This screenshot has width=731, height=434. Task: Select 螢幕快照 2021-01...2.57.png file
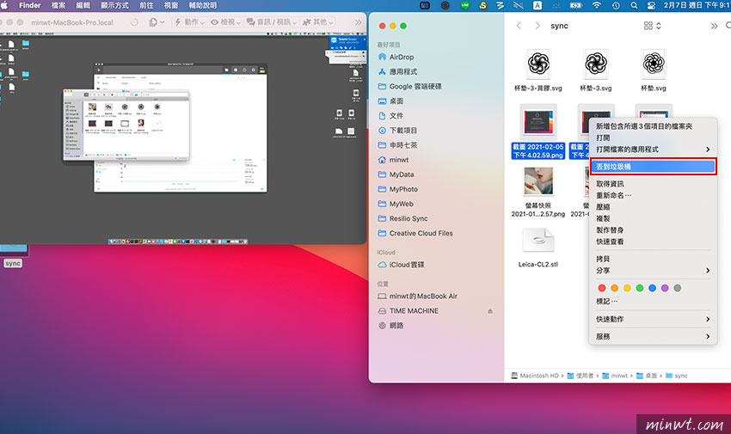pos(538,192)
